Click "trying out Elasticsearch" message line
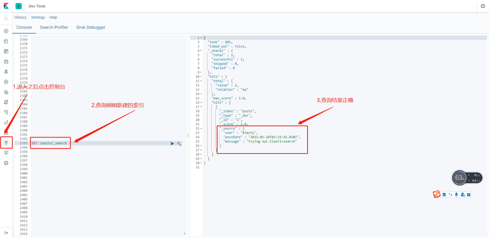 click(x=260, y=141)
